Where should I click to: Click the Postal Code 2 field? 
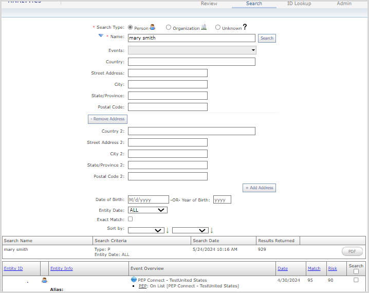click(x=168, y=176)
